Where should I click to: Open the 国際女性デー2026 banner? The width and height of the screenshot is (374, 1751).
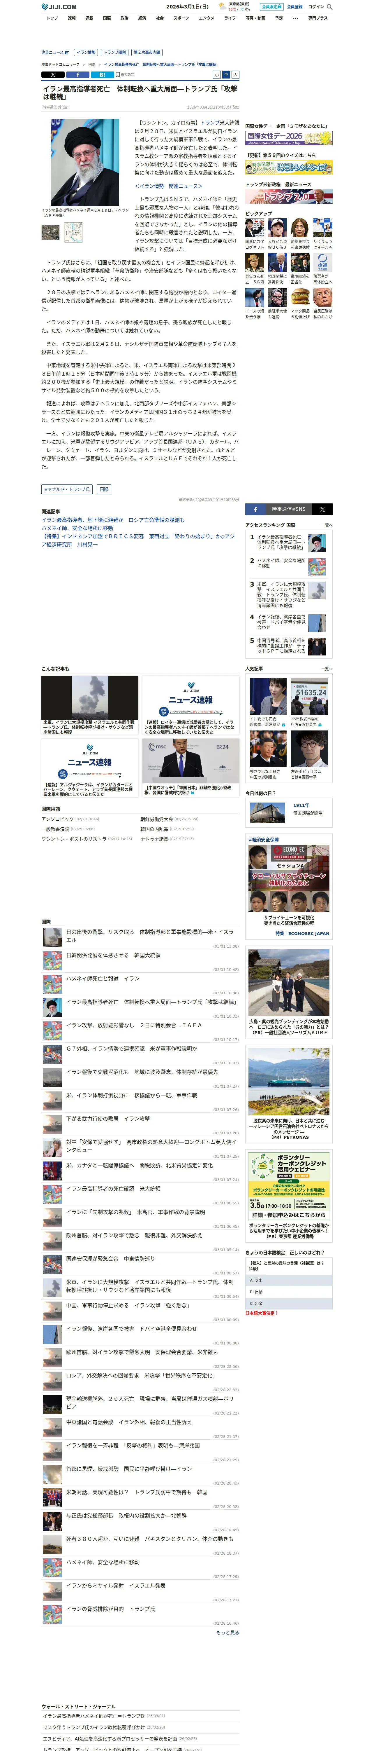[x=289, y=139]
